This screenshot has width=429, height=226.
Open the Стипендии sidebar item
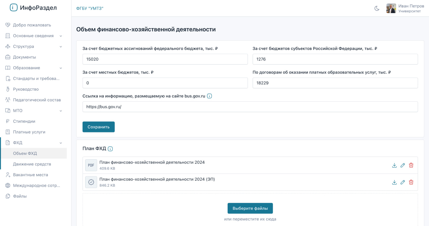pyautogui.click(x=24, y=121)
